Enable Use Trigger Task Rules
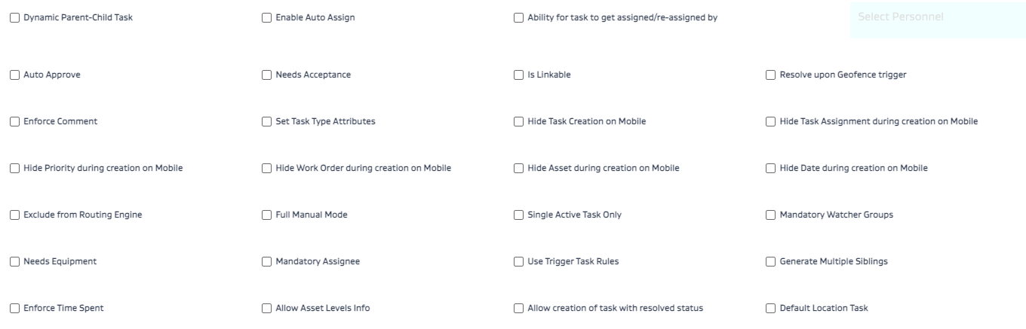This screenshot has width=1026, height=329. click(518, 261)
